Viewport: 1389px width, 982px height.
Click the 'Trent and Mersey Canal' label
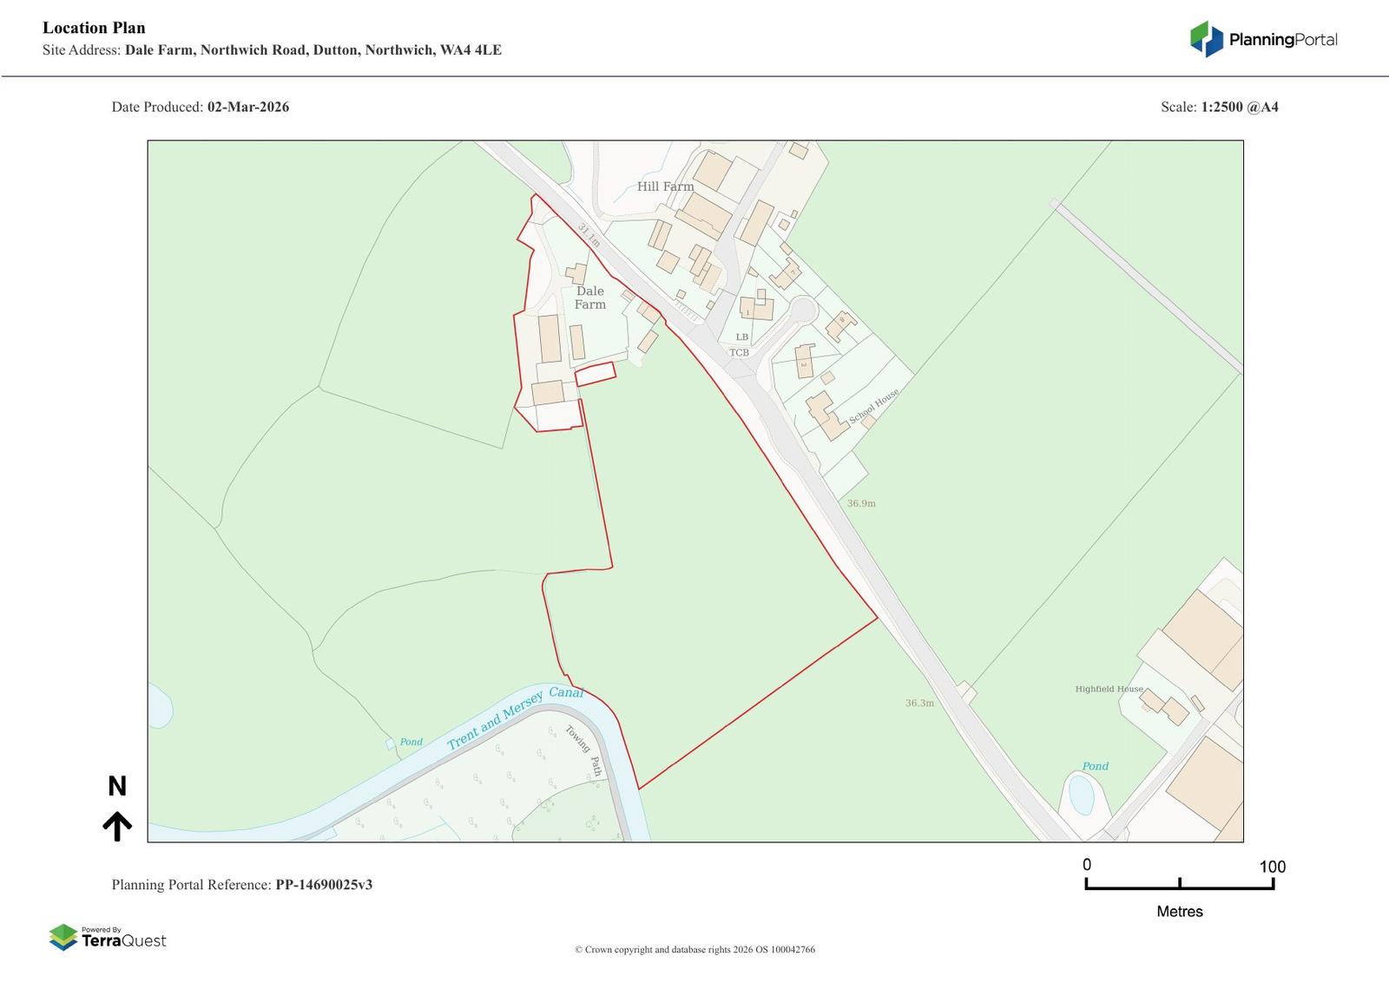pos(515,717)
